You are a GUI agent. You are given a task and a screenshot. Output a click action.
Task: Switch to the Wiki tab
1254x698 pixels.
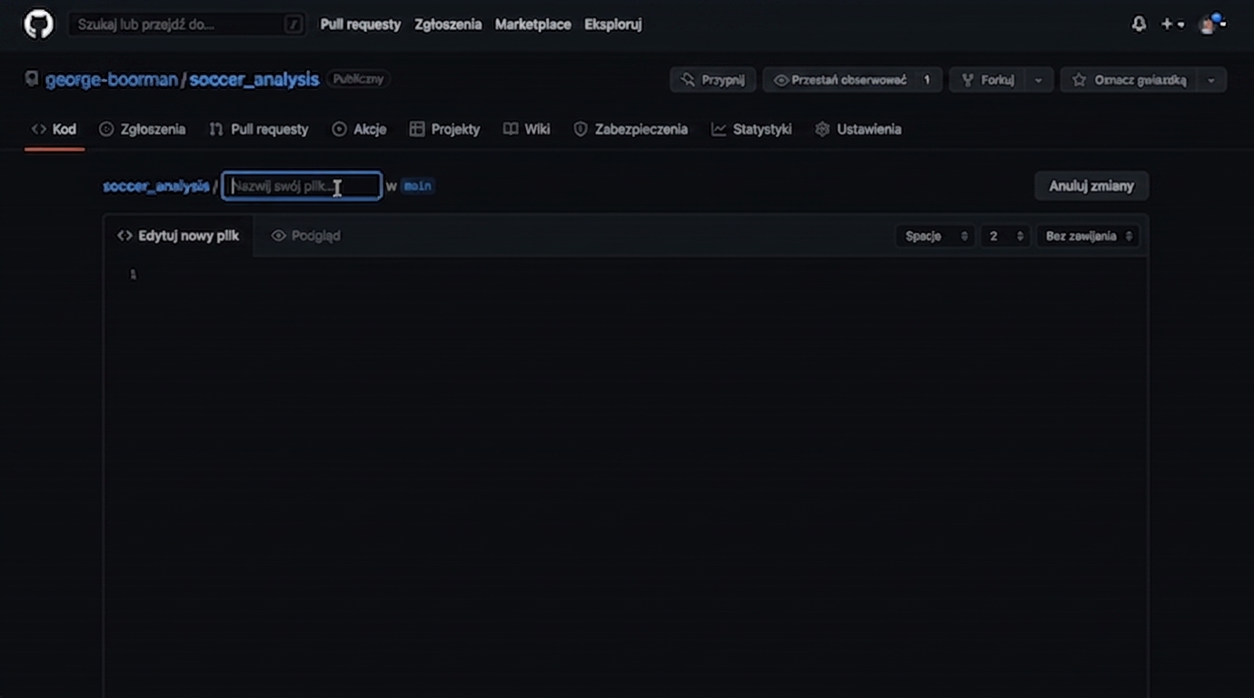(x=527, y=129)
